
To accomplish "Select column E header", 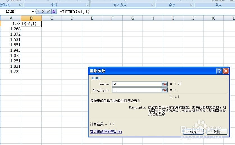I will point(92,18).
